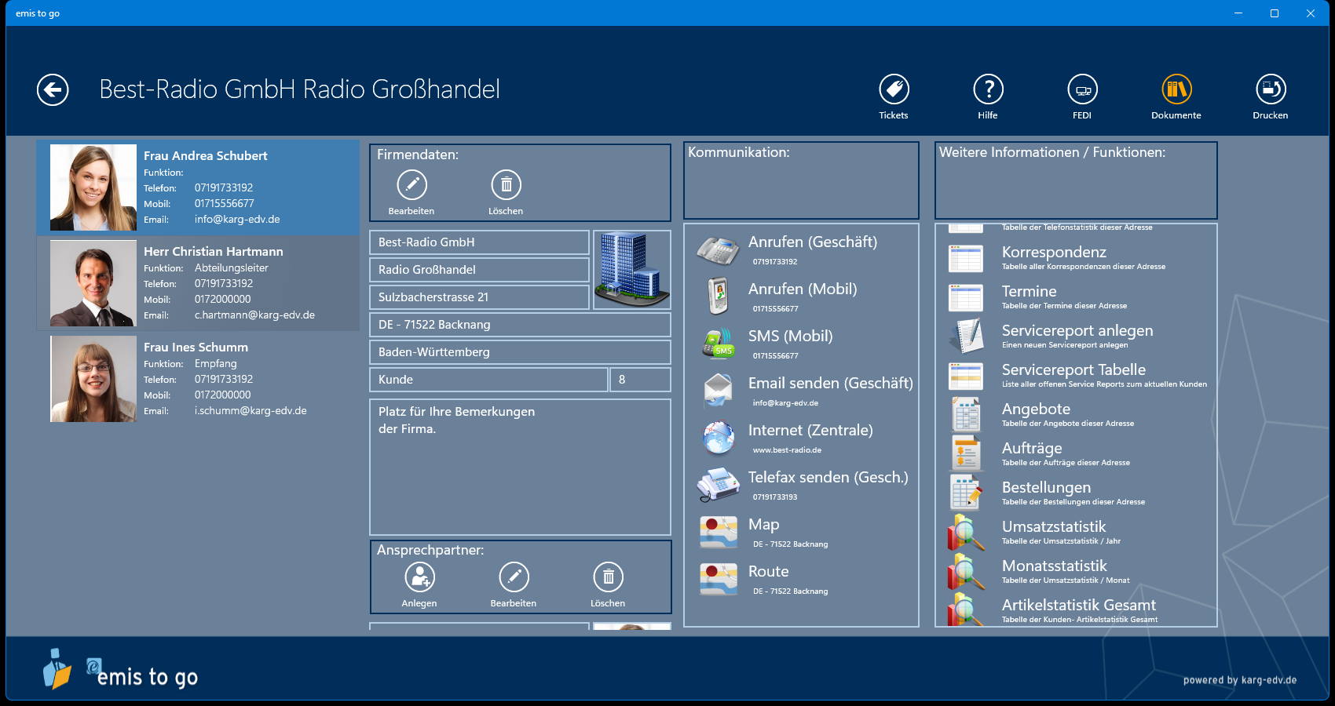Click the Sulzbacherstrasse 21 address field
Image resolution: width=1335 pixels, height=706 pixels.
[x=479, y=297]
